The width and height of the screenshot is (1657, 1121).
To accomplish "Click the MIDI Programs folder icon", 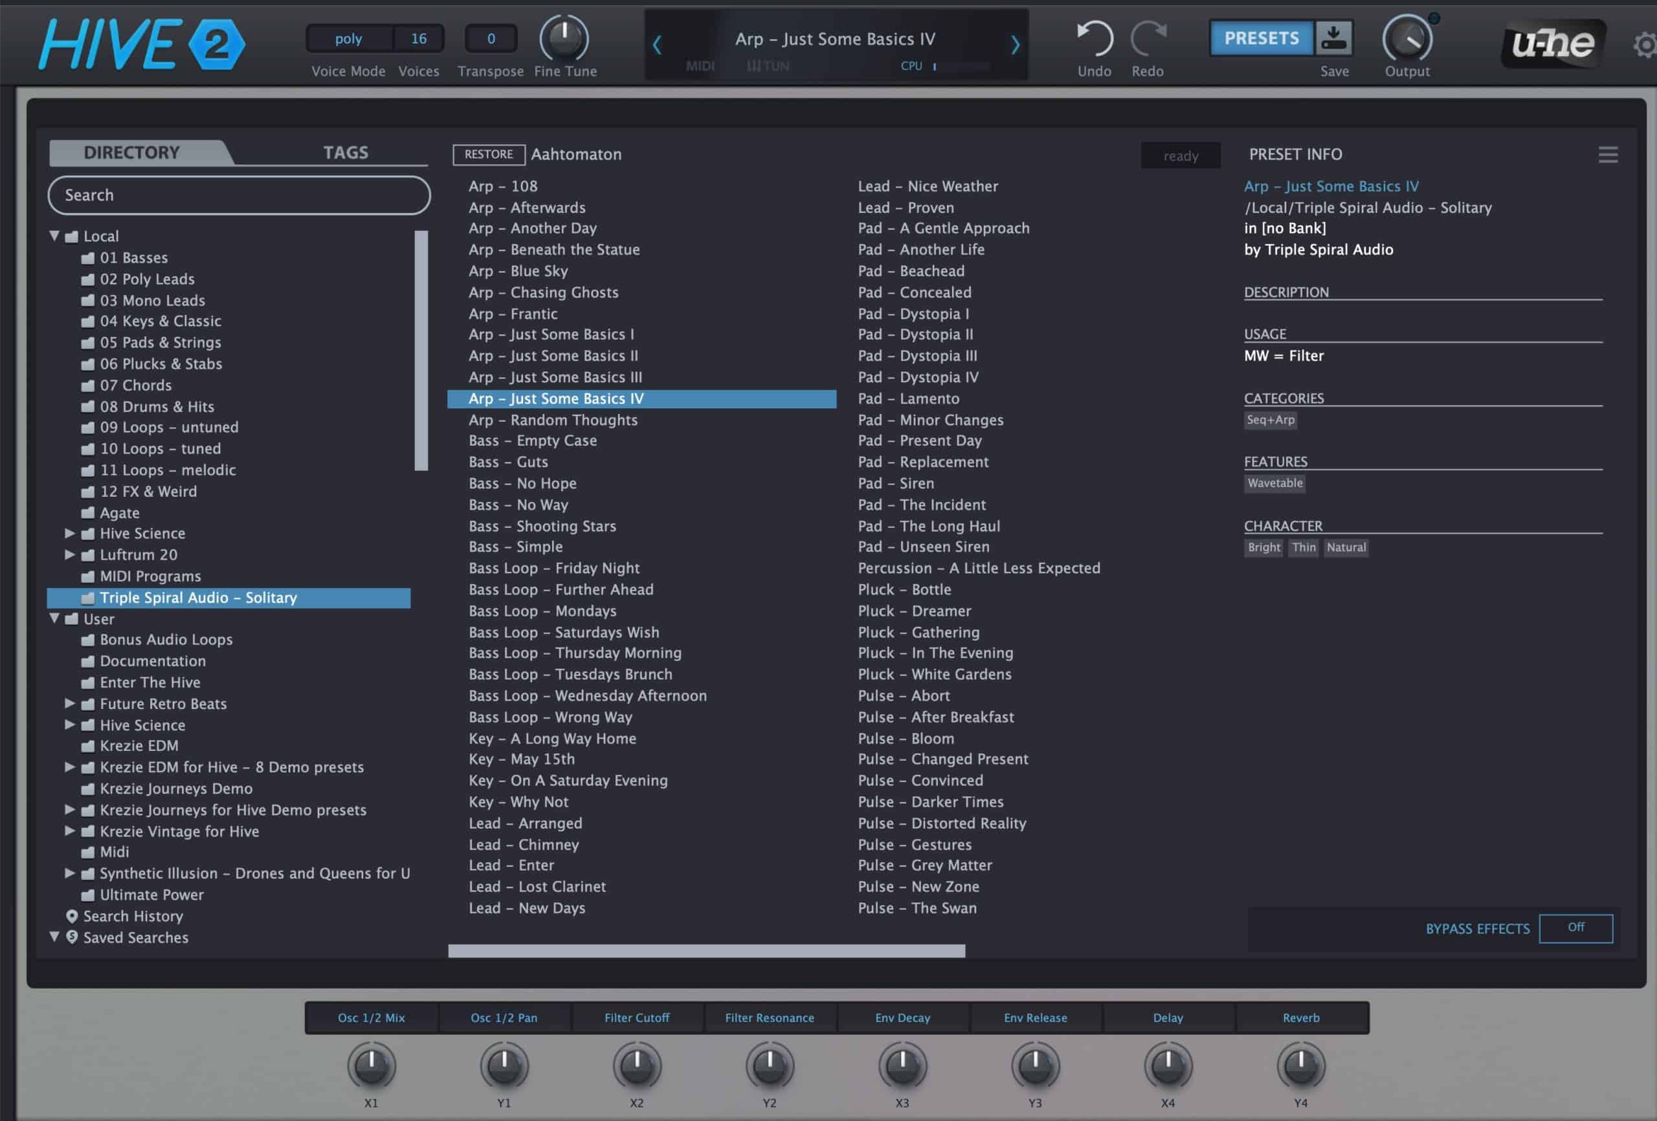I will (x=87, y=576).
